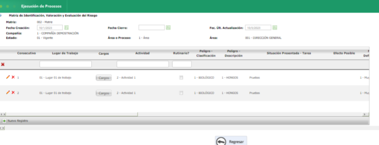Click Efecto Posible column header

tap(344, 53)
